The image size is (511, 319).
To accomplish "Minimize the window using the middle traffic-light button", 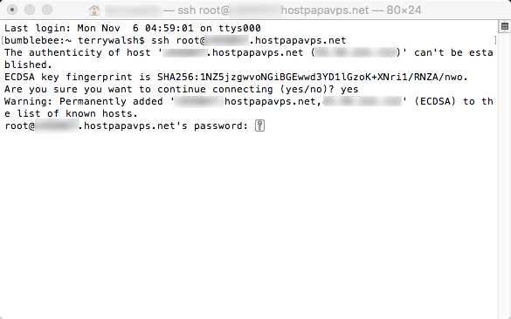I will (x=30, y=10).
